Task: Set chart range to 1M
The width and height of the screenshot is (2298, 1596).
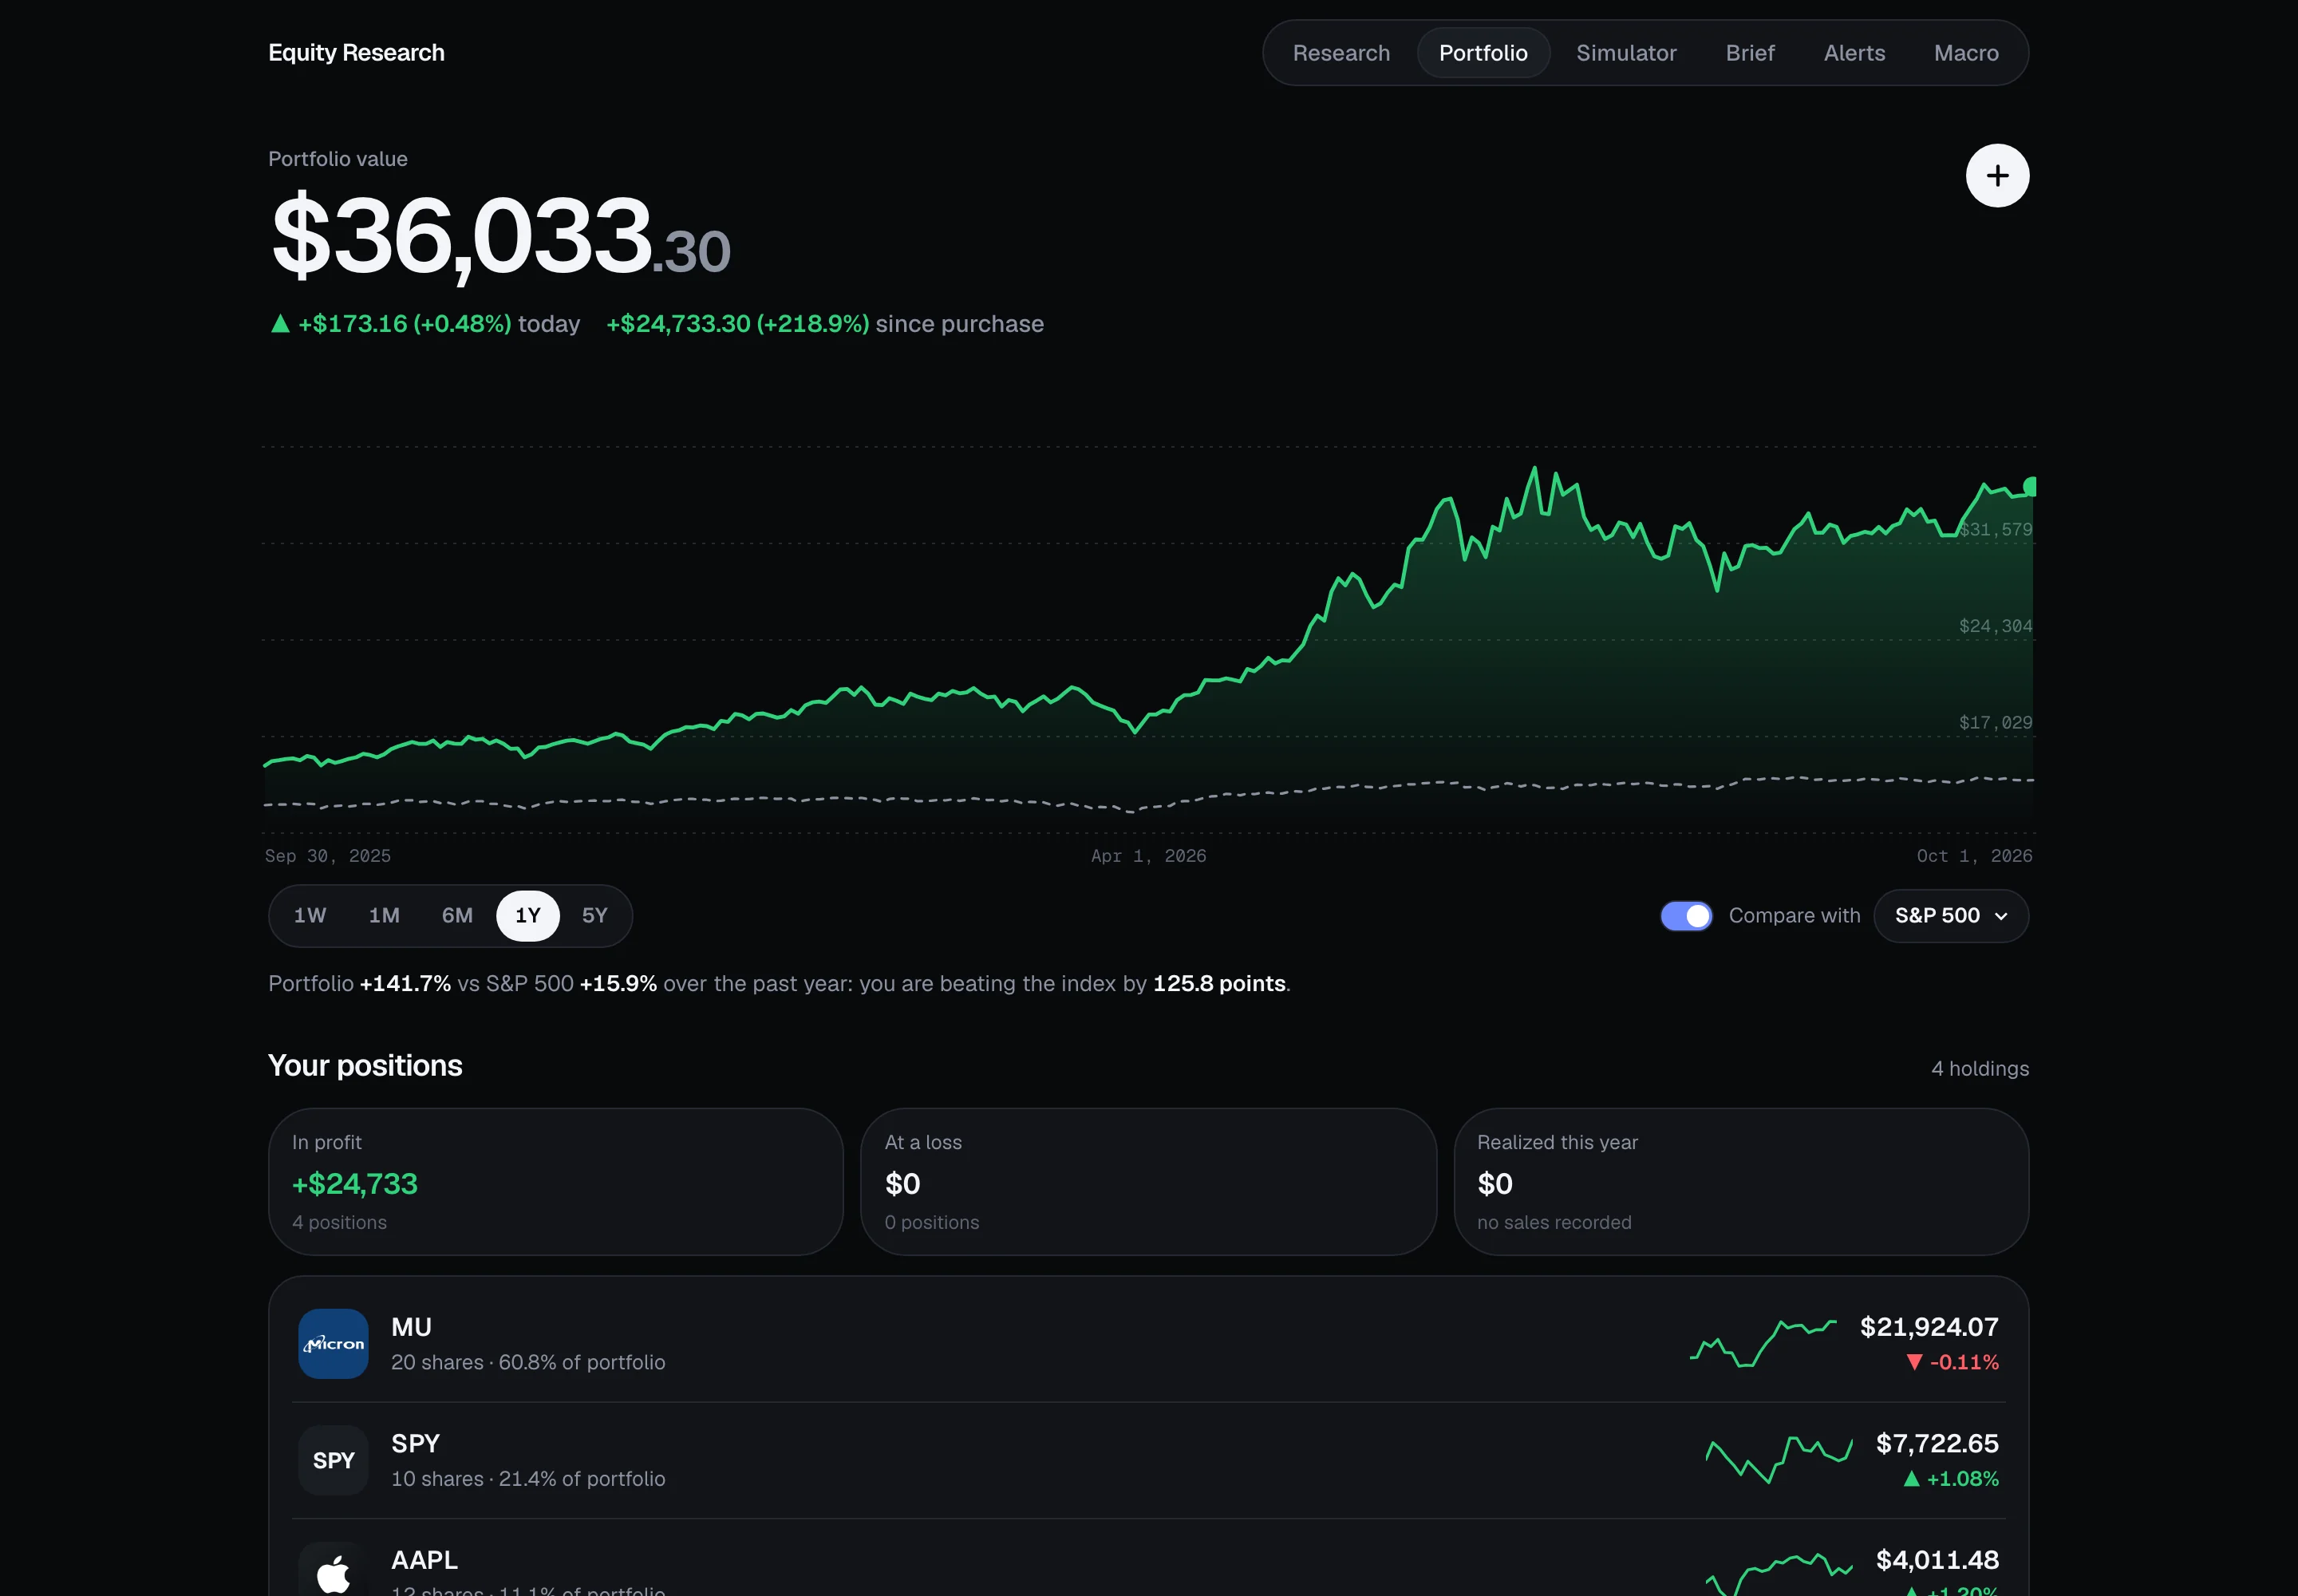Action: (x=384, y=915)
